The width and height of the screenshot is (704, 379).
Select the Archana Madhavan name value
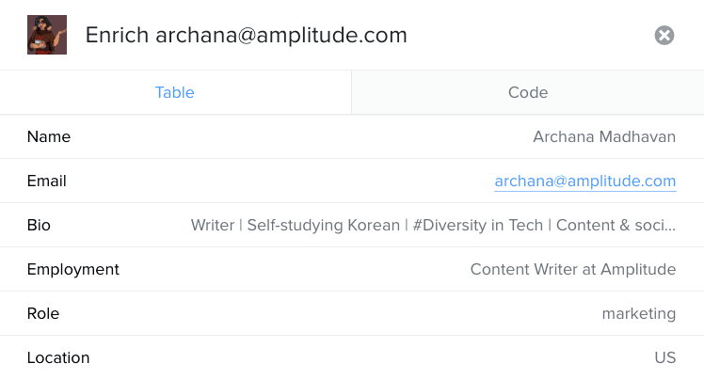point(604,137)
